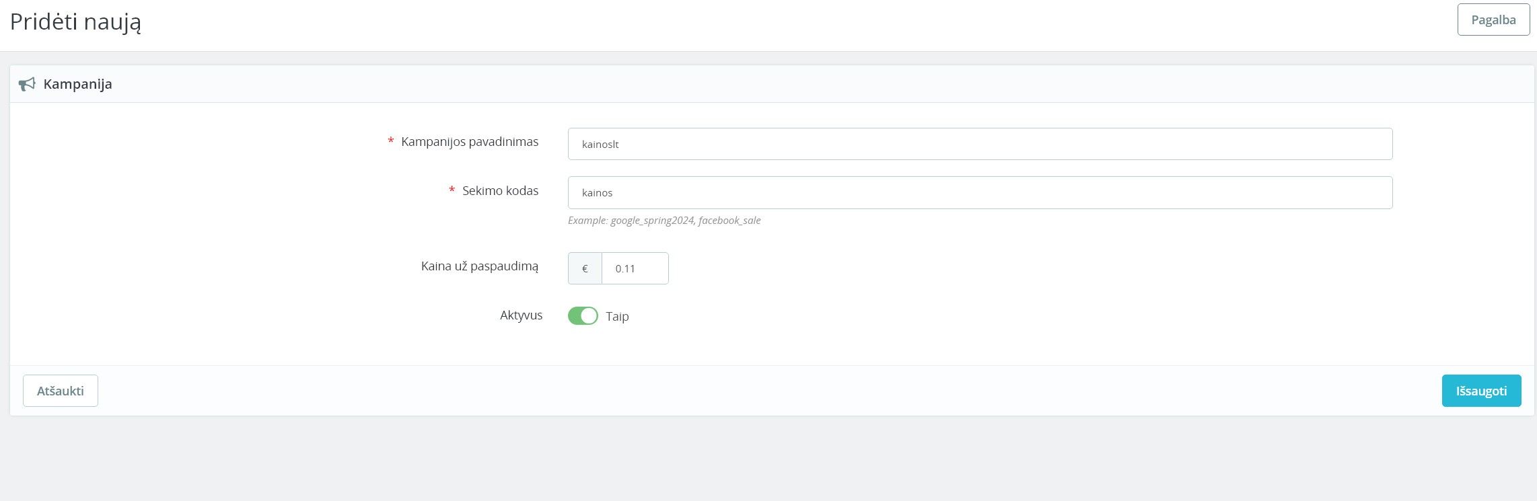This screenshot has width=1537, height=501.
Task: Click the Kaina už paspaudimą label
Action: point(480,266)
